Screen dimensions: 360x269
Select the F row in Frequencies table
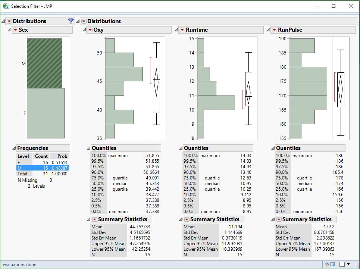pyautogui.click(x=43, y=163)
